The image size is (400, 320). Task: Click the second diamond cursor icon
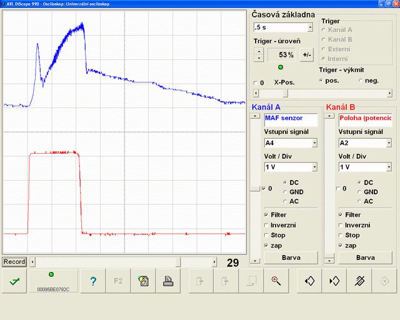[x=334, y=281]
